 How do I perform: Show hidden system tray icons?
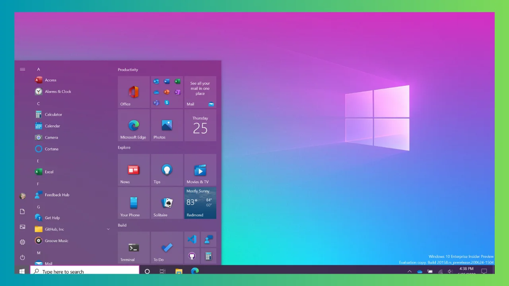click(410, 272)
